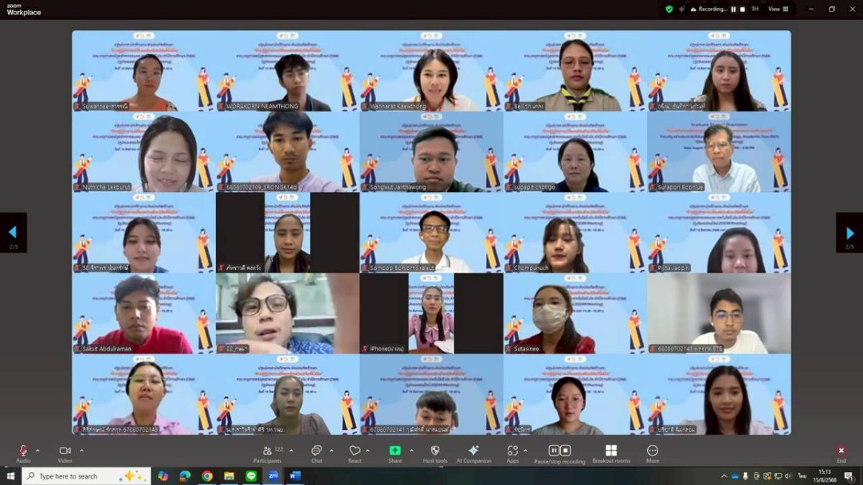
Task: Pause recording from the top bar
Action: (x=734, y=9)
